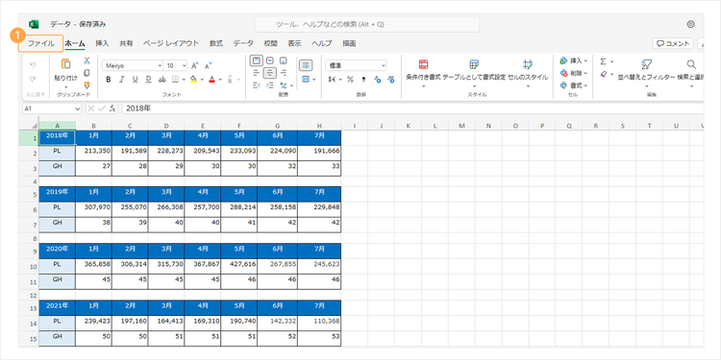Select the Format Painter brush icon

pos(87,84)
